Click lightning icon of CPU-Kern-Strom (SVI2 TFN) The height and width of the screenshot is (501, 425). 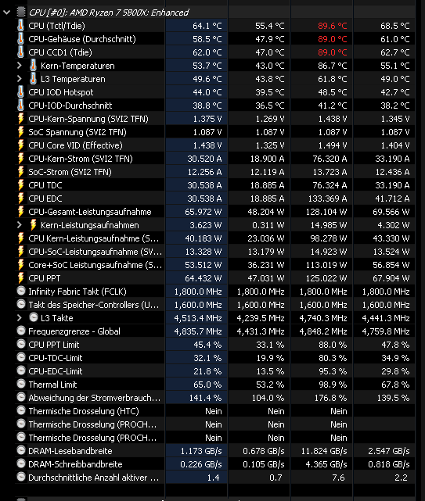click(21, 159)
